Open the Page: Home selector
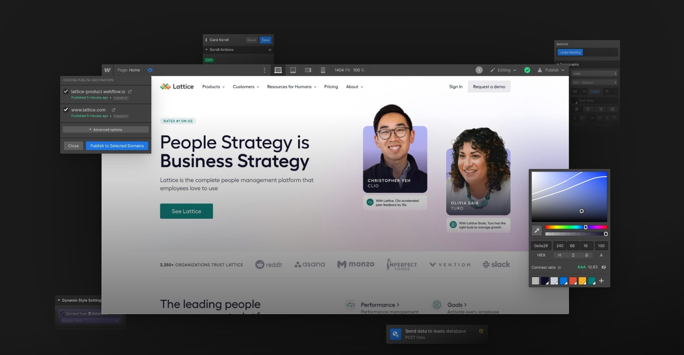Screen dimensions: 684x355 [129, 70]
